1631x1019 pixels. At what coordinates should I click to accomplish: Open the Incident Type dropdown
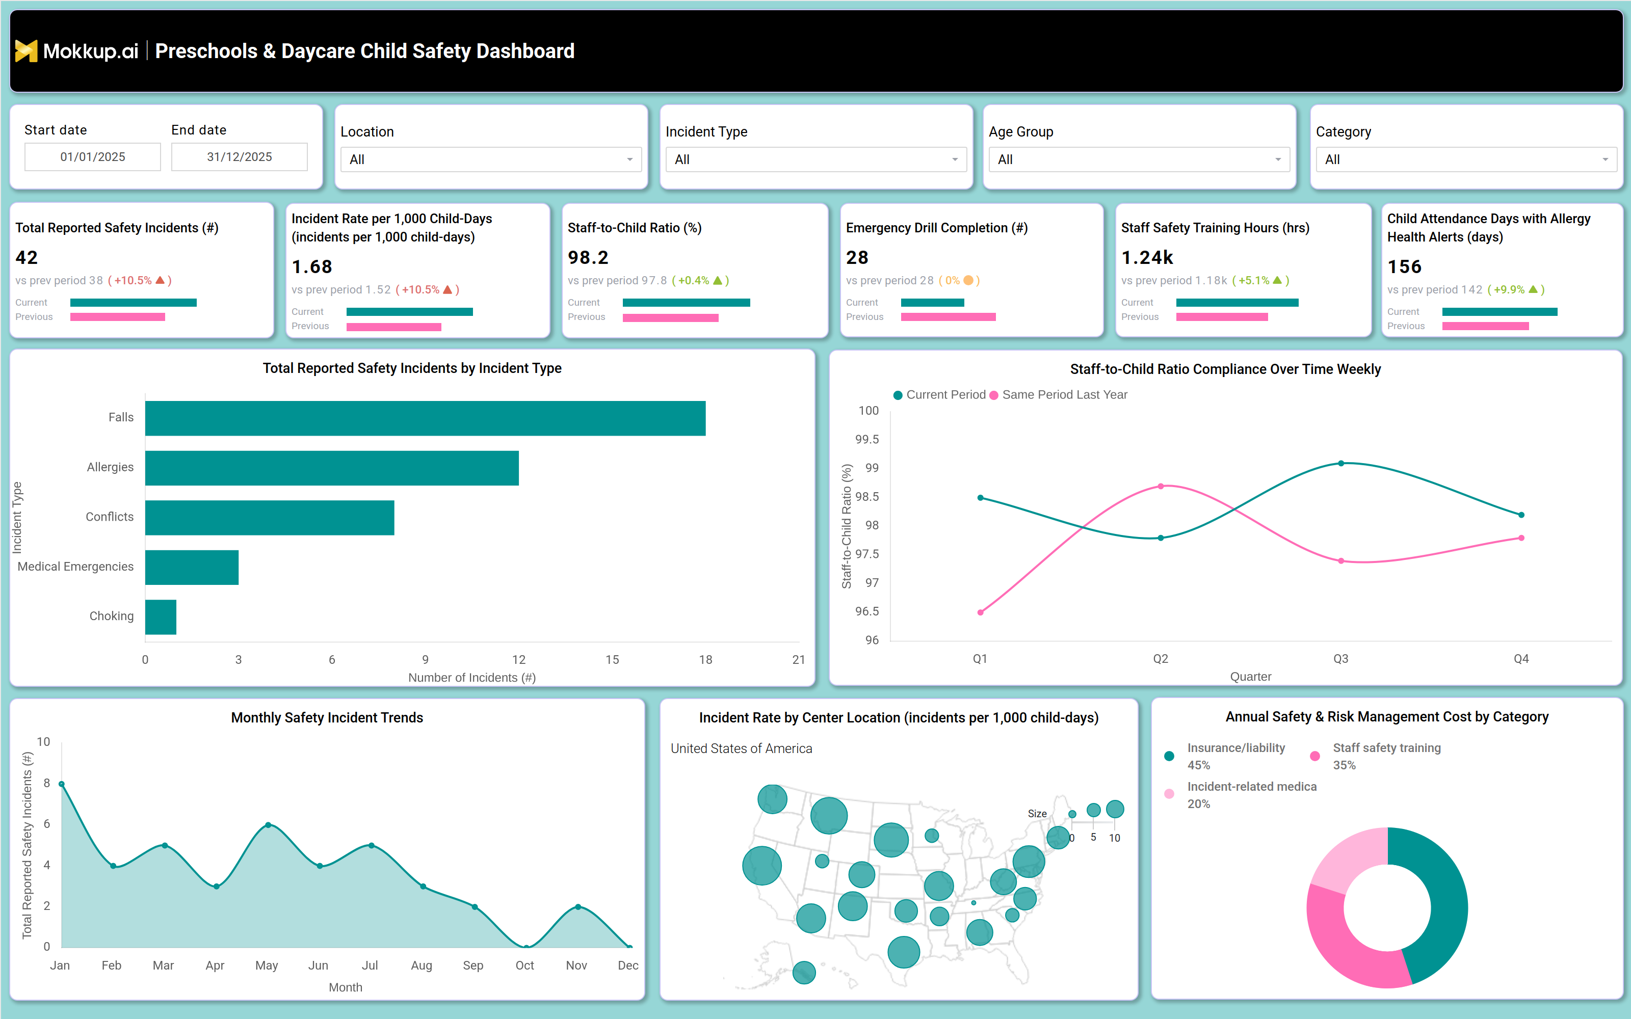coord(816,159)
